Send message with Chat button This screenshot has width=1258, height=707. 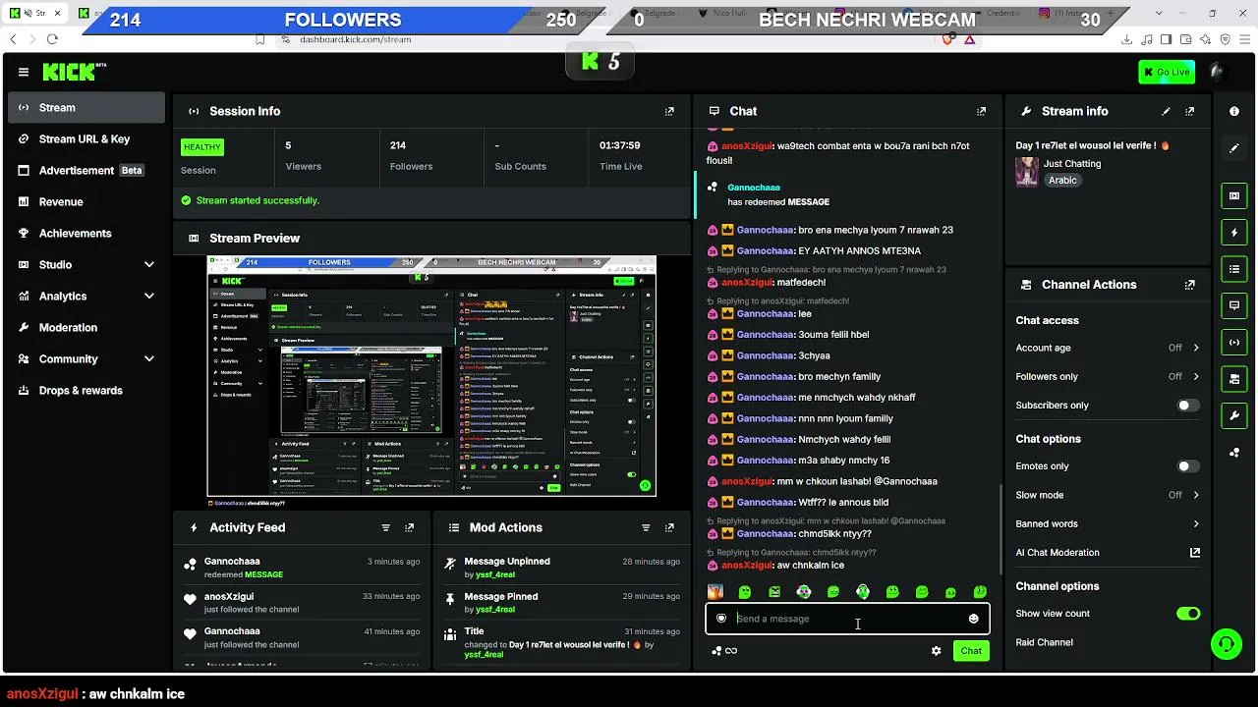971,651
